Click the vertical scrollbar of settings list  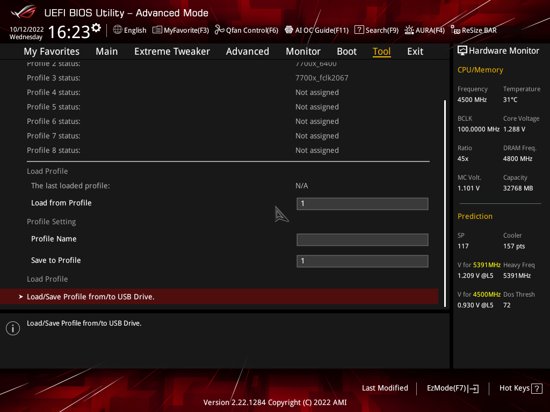coord(445,203)
